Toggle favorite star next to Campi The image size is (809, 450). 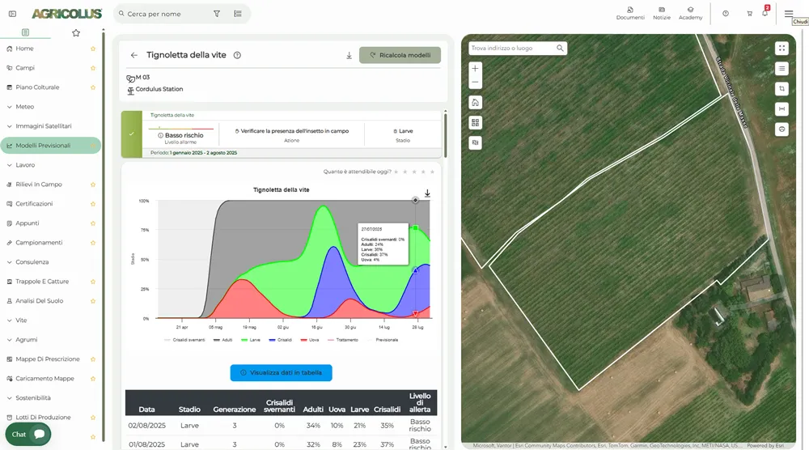click(93, 68)
